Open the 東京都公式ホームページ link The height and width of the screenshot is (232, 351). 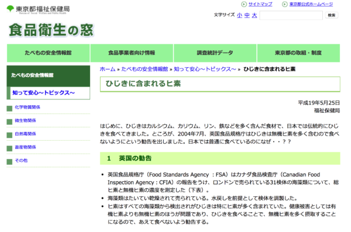click(x=311, y=4)
